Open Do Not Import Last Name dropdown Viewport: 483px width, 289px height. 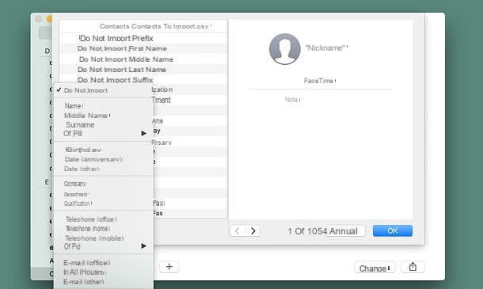pyautogui.click(x=122, y=70)
